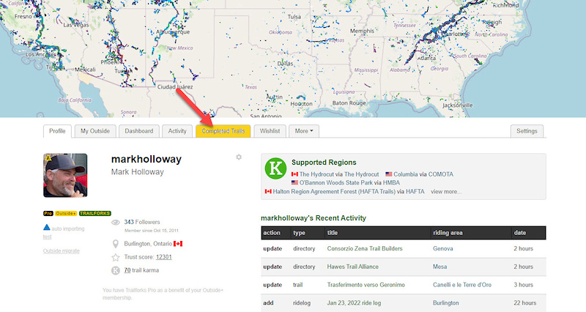Click the Outside+ badge
586x312 pixels.
tap(66, 213)
